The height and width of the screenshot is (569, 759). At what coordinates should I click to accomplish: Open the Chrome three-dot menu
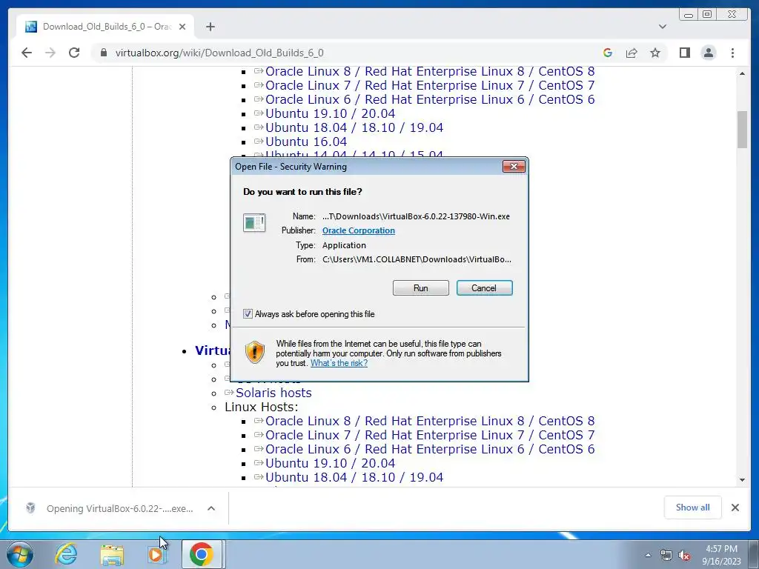[732, 53]
